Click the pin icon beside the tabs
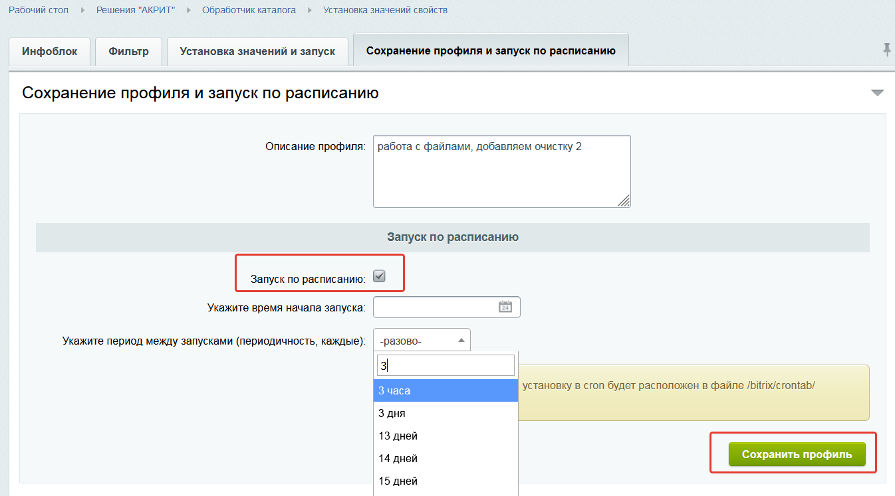 tap(886, 50)
